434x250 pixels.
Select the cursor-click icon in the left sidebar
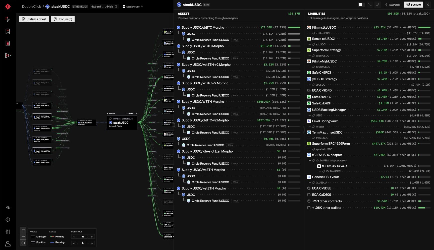(8, 19)
